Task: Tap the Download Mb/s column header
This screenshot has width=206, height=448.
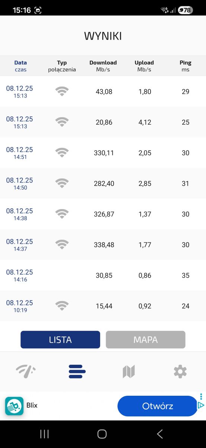Action: click(103, 66)
